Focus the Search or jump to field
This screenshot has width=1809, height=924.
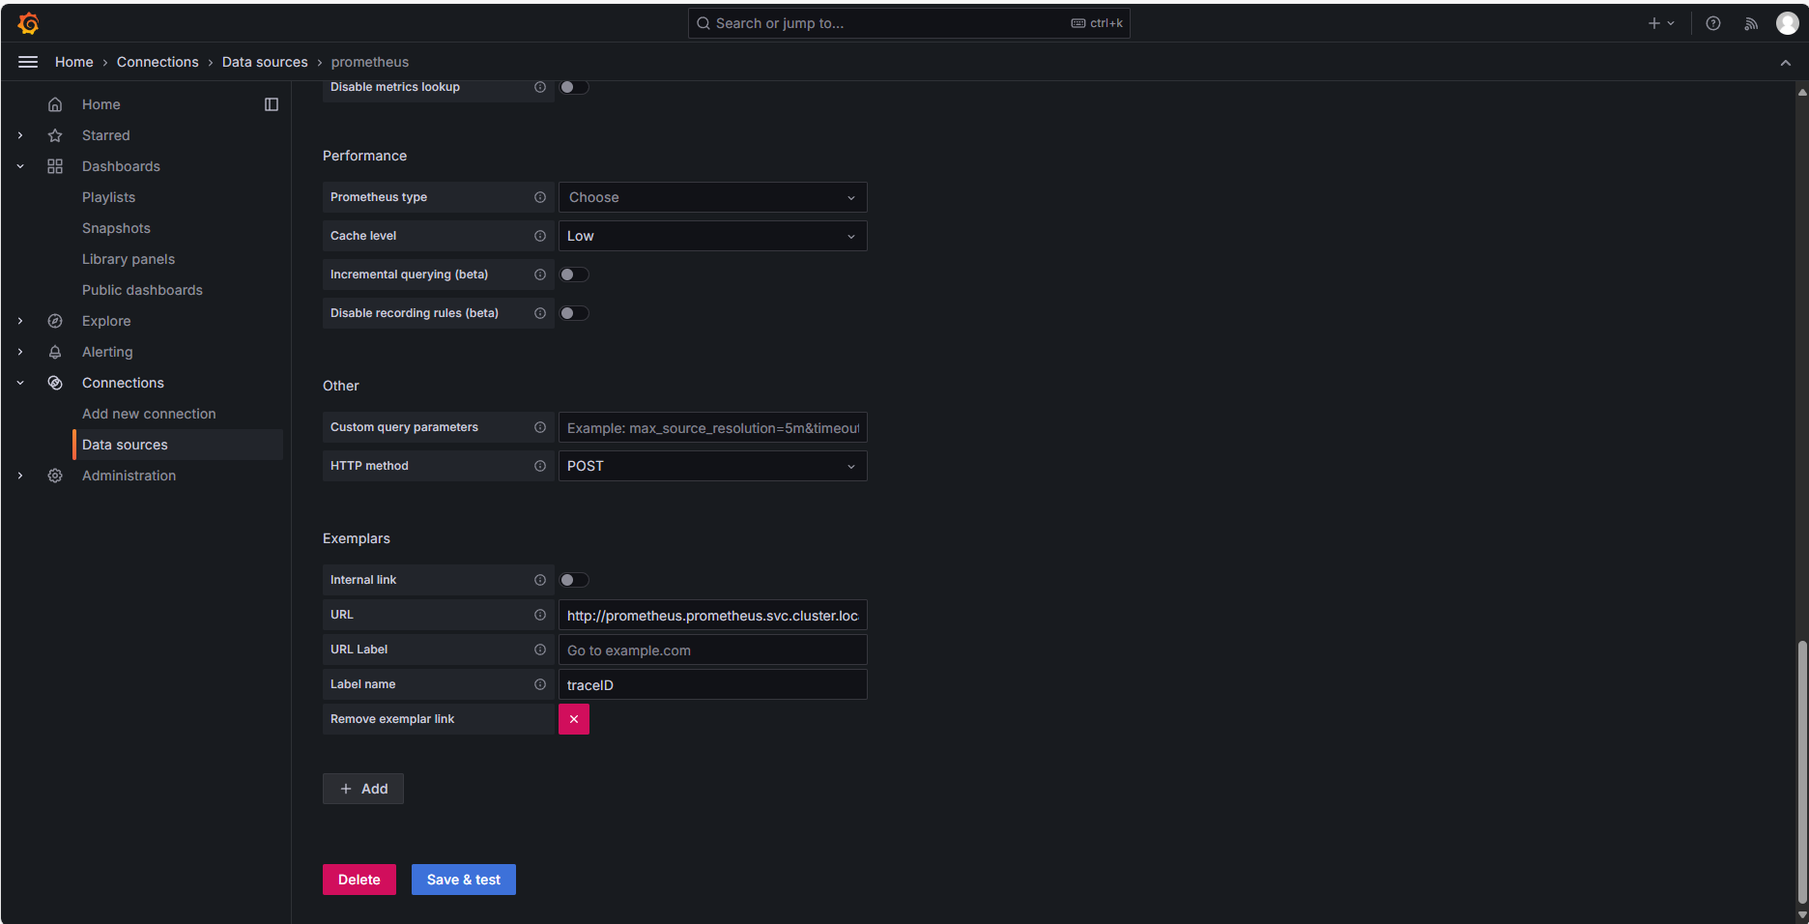click(909, 23)
